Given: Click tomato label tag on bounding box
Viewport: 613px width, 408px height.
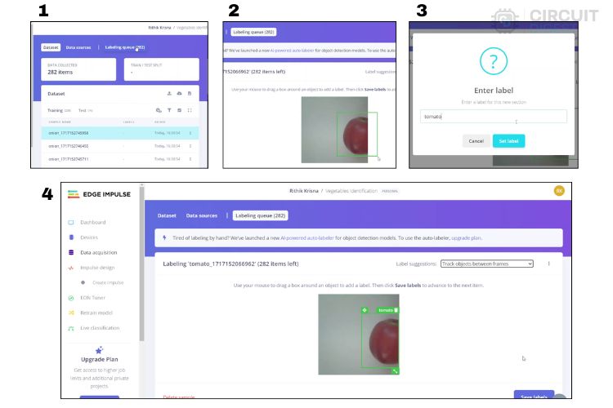Looking at the screenshot, I should coord(386,310).
